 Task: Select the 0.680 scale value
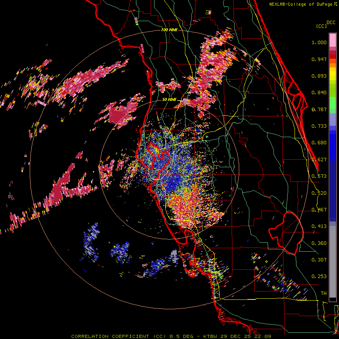[x=319, y=143]
